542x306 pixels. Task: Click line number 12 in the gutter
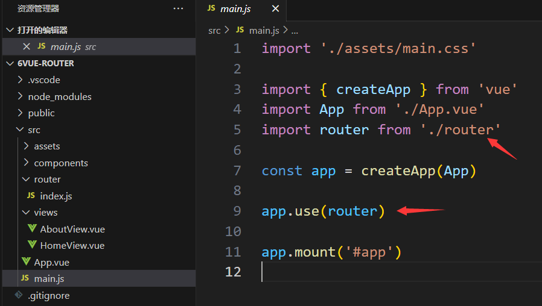[233, 272]
